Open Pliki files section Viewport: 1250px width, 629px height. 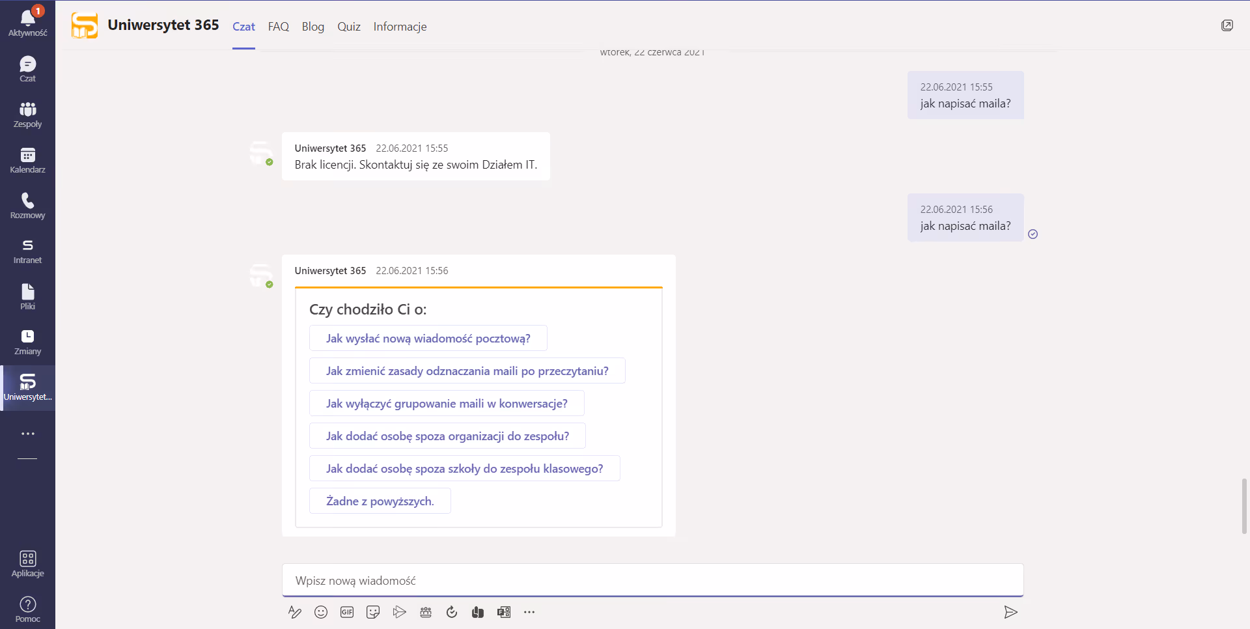[x=27, y=296]
